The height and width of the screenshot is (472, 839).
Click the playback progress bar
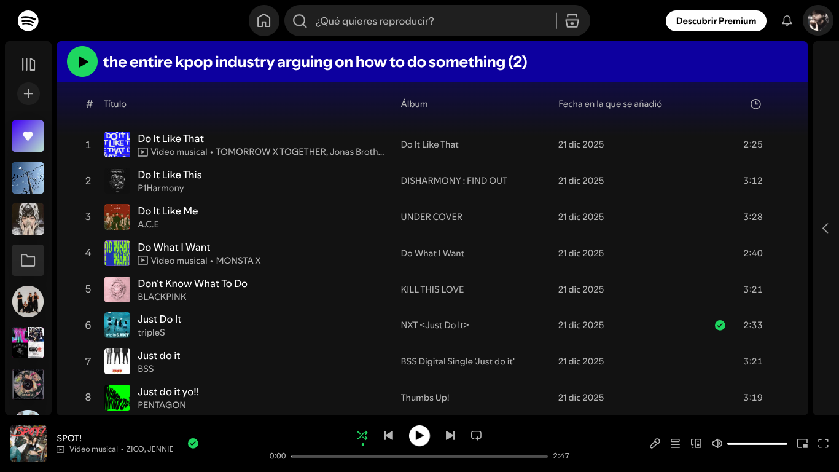pos(419,456)
